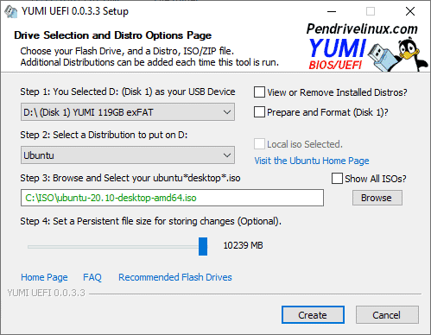Click Step 3 Browse and Select label
Viewport: 431px width, 335px height.
point(130,178)
